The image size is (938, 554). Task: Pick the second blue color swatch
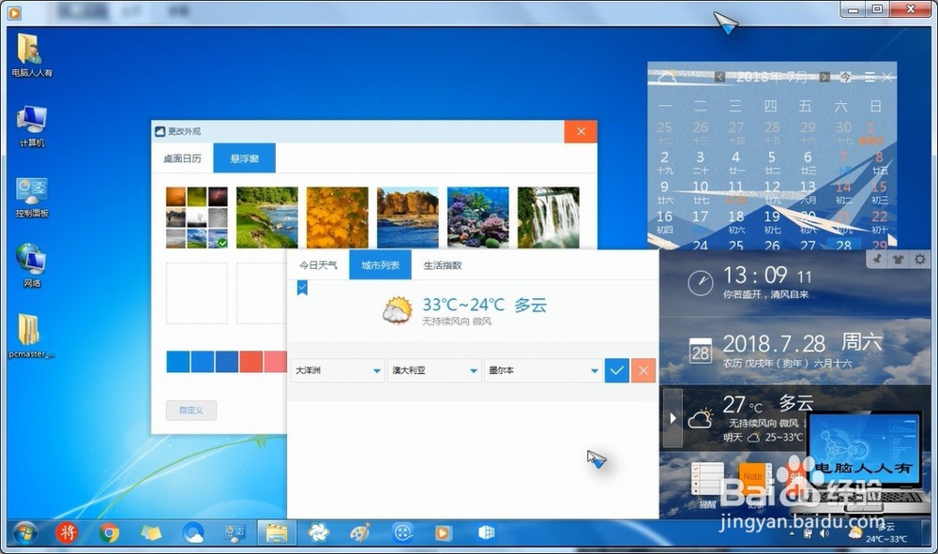[x=203, y=362]
